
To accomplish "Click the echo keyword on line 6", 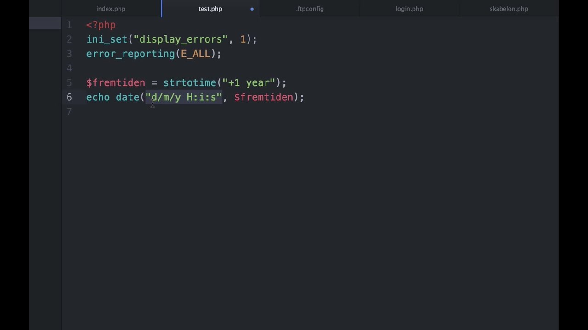I will tap(98, 97).
